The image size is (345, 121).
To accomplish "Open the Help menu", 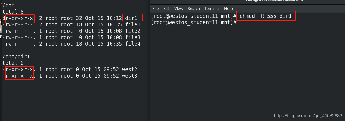I will (228, 9).
